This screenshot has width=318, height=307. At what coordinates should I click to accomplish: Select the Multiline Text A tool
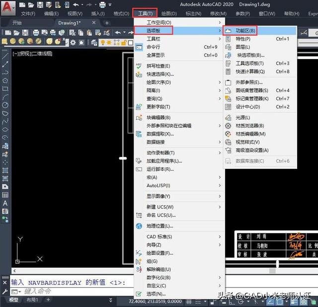[x=5, y=203]
